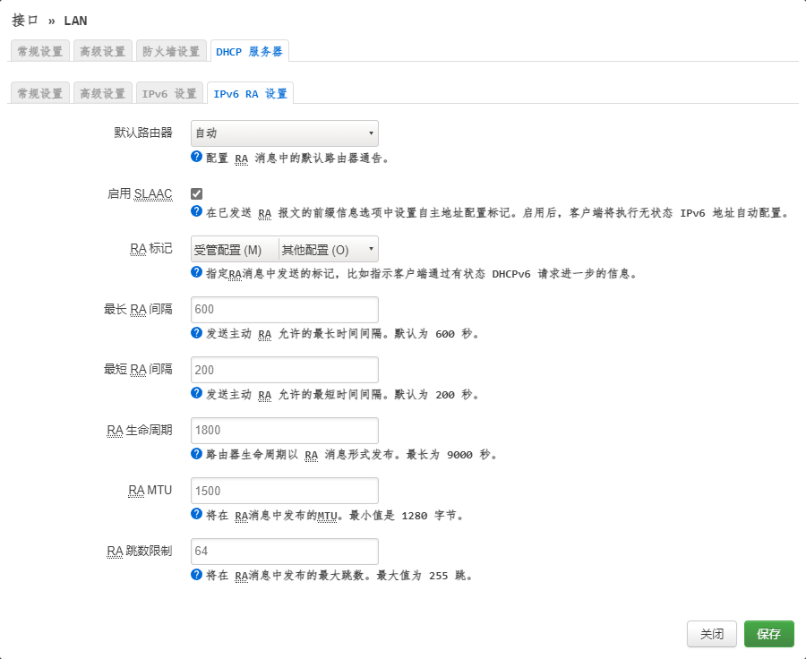Open the 默认路由器 dropdown
The height and width of the screenshot is (659, 806).
[284, 133]
